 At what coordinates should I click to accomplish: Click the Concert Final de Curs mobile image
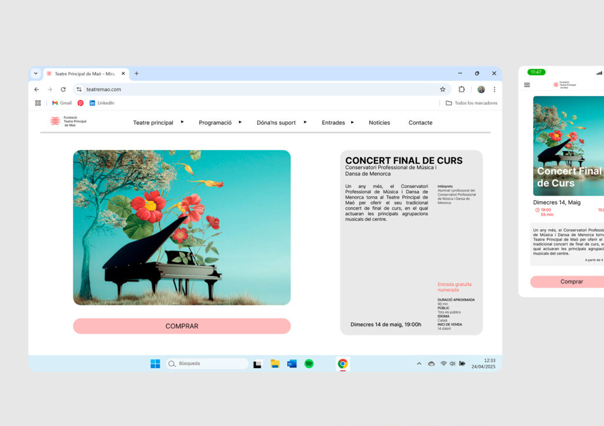(x=569, y=146)
